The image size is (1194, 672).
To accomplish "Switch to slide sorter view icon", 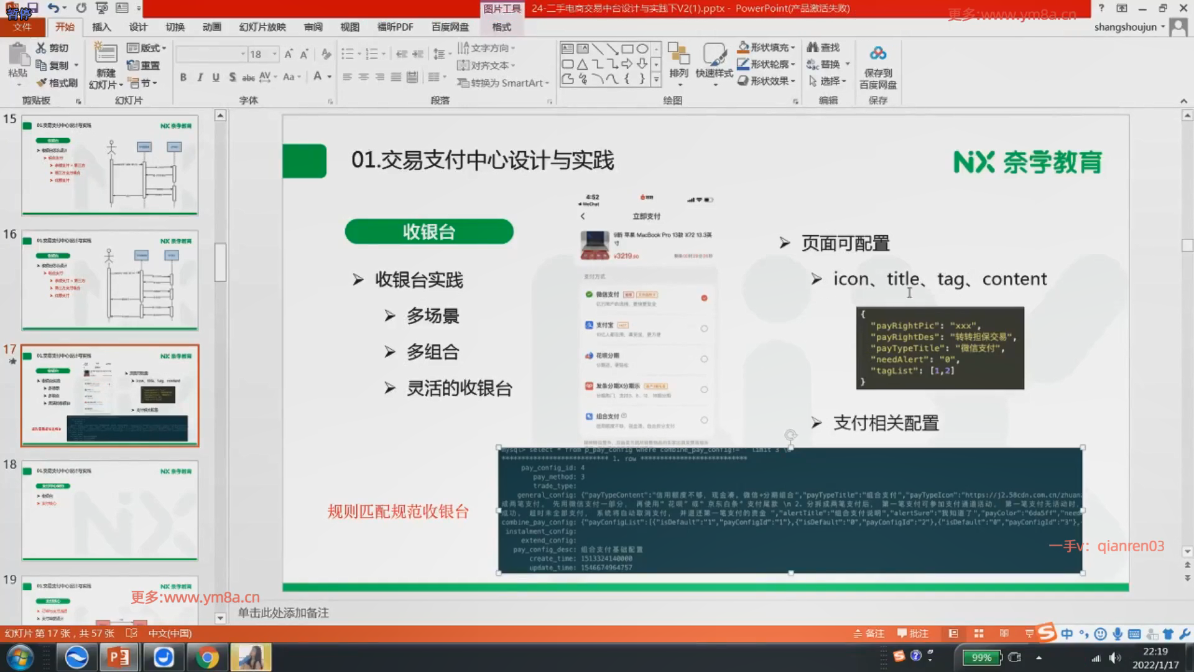I will 979,633.
